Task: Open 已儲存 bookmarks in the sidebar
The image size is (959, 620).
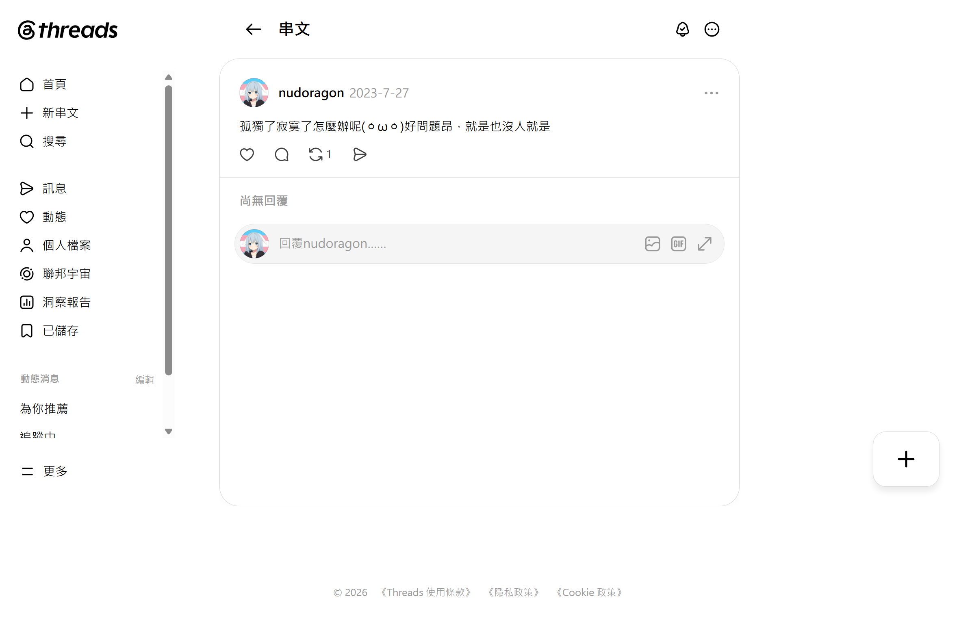Action: (x=49, y=331)
